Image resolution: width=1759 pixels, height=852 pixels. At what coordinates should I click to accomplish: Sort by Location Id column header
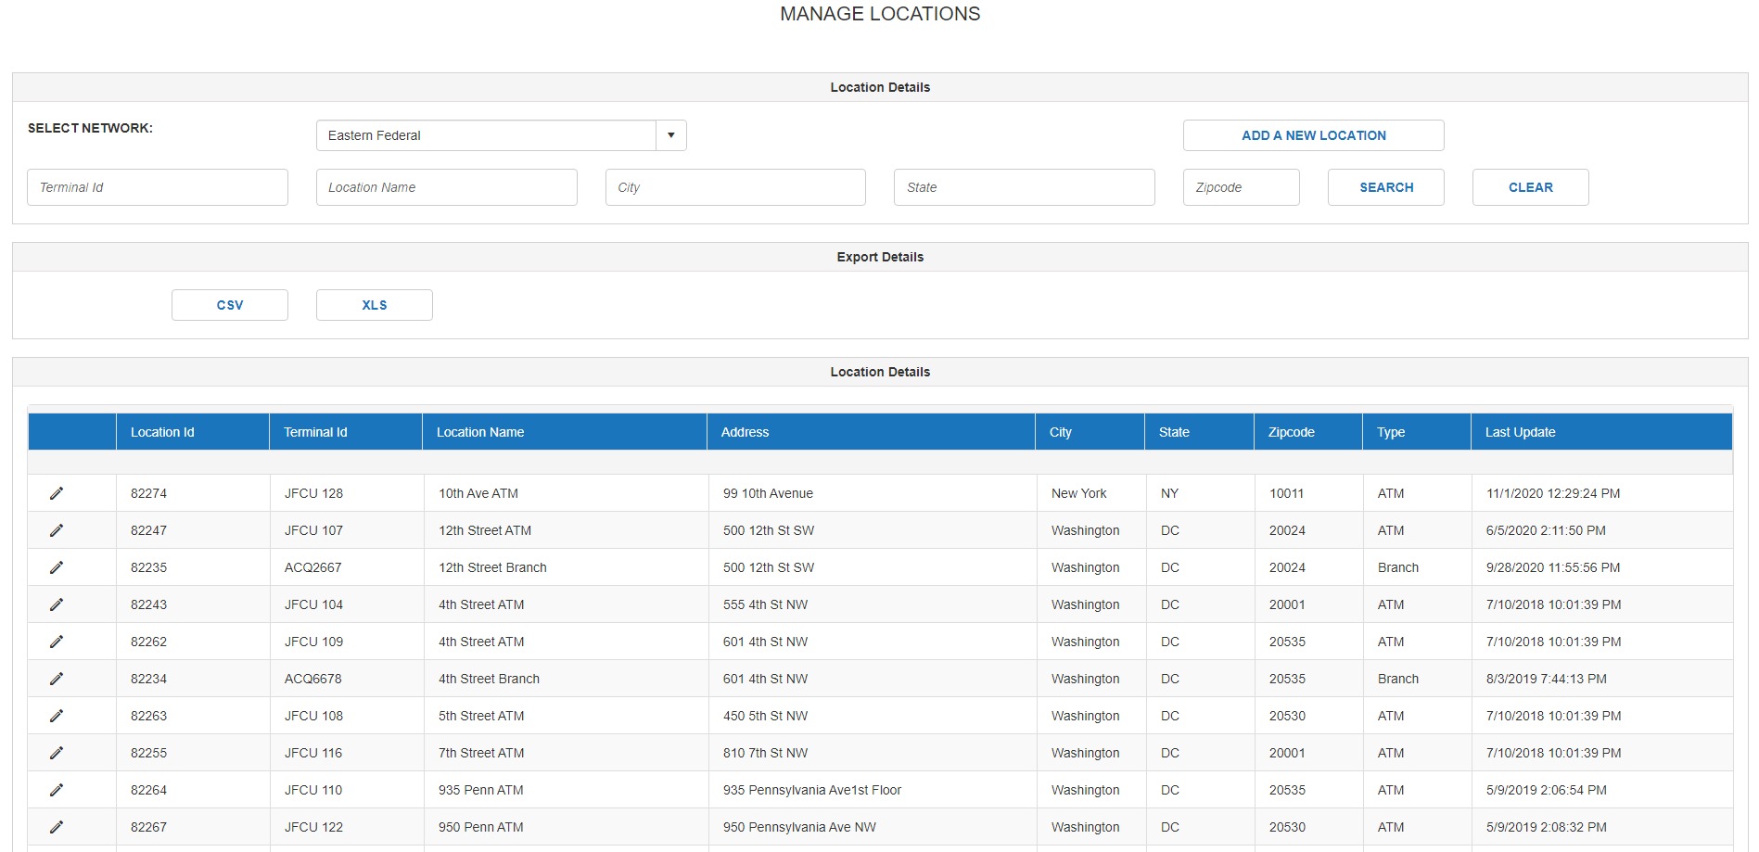pyautogui.click(x=193, y=432)
